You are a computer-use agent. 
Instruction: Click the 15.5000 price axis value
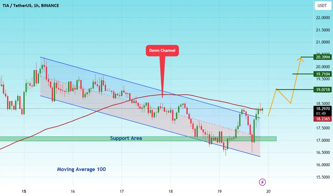(x=323, y=177)
